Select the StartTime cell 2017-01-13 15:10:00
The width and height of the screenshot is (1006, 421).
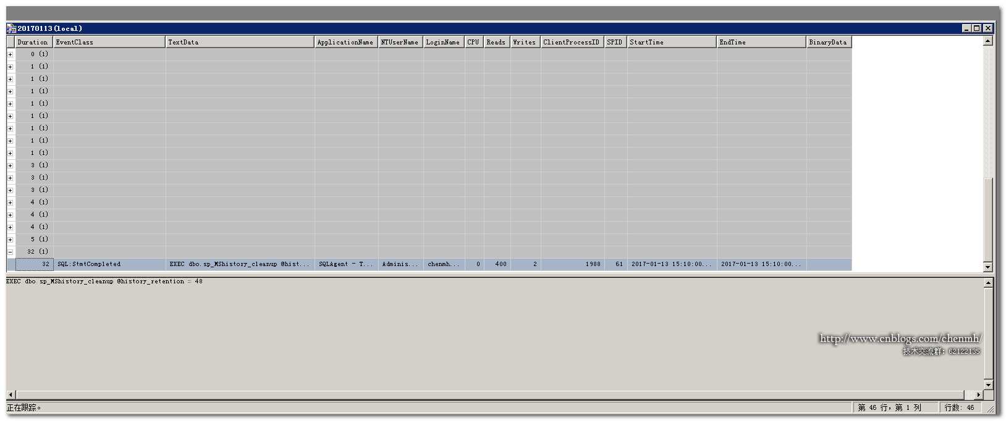click(x=672, y=264)
